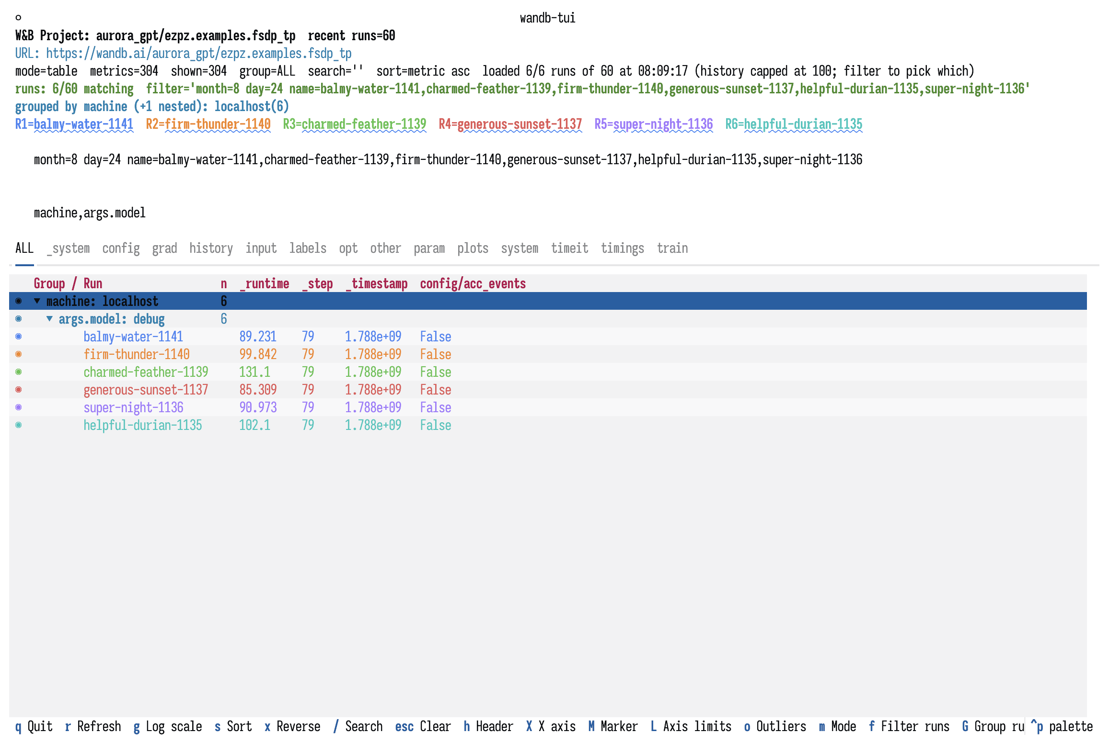This screenshot has height=744, width=1109.
Task: Click the Header footer shortcut
Action: 488,726
